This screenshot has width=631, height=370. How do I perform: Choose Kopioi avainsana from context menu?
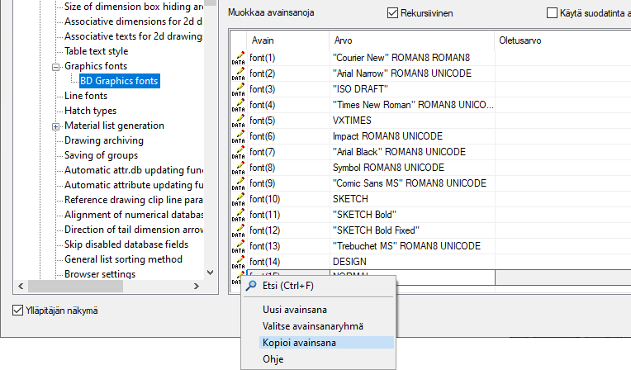[x=299, y=342]
